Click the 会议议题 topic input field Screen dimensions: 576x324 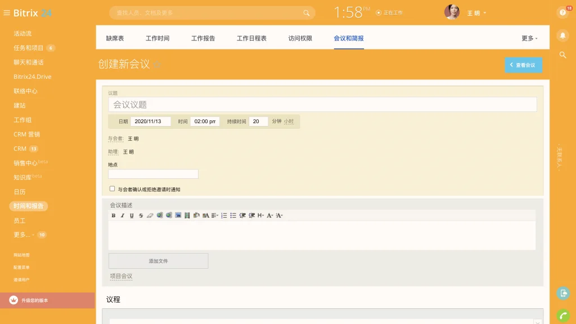[322, 104]
